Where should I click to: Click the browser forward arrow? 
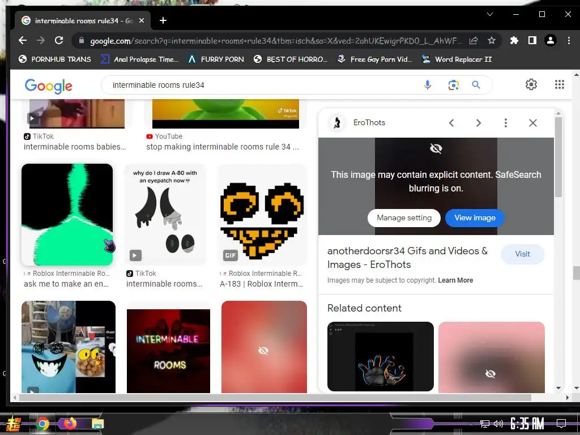(x=41, y=40)
